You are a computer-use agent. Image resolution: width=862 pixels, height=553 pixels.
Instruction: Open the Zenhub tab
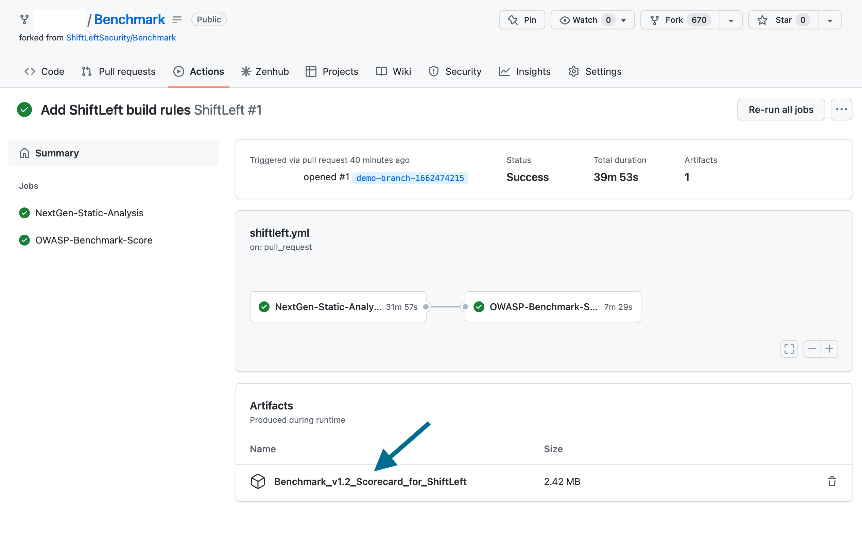265,71
